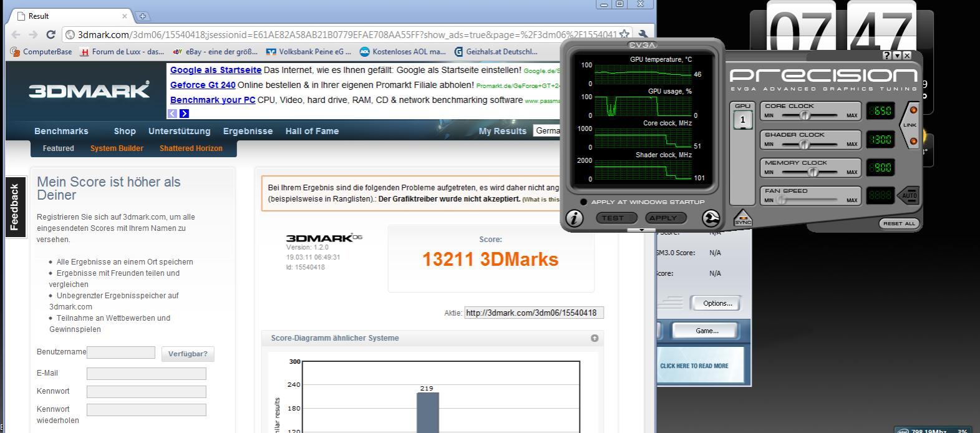This screenshot has height=433, width=980.
Task: Select the Featured sub-tab
Action: (58, 148)
